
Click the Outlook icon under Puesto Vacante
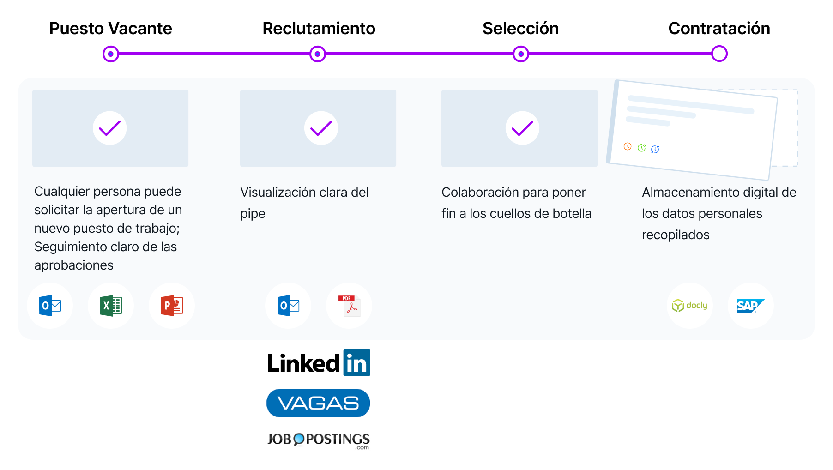pos(50,306)
